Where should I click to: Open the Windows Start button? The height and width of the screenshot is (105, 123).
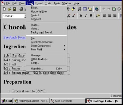(x=7, y=101)
